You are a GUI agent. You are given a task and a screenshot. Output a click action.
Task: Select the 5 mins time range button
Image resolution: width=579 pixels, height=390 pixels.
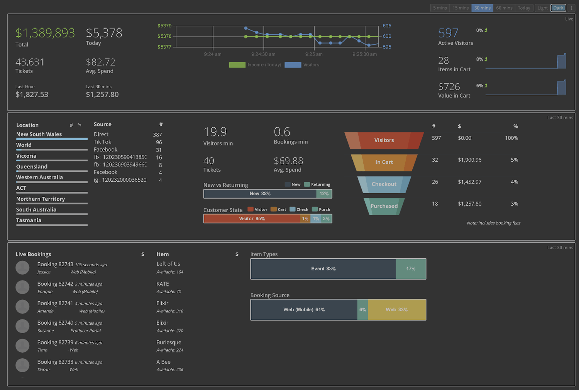(x=440, y=7)
